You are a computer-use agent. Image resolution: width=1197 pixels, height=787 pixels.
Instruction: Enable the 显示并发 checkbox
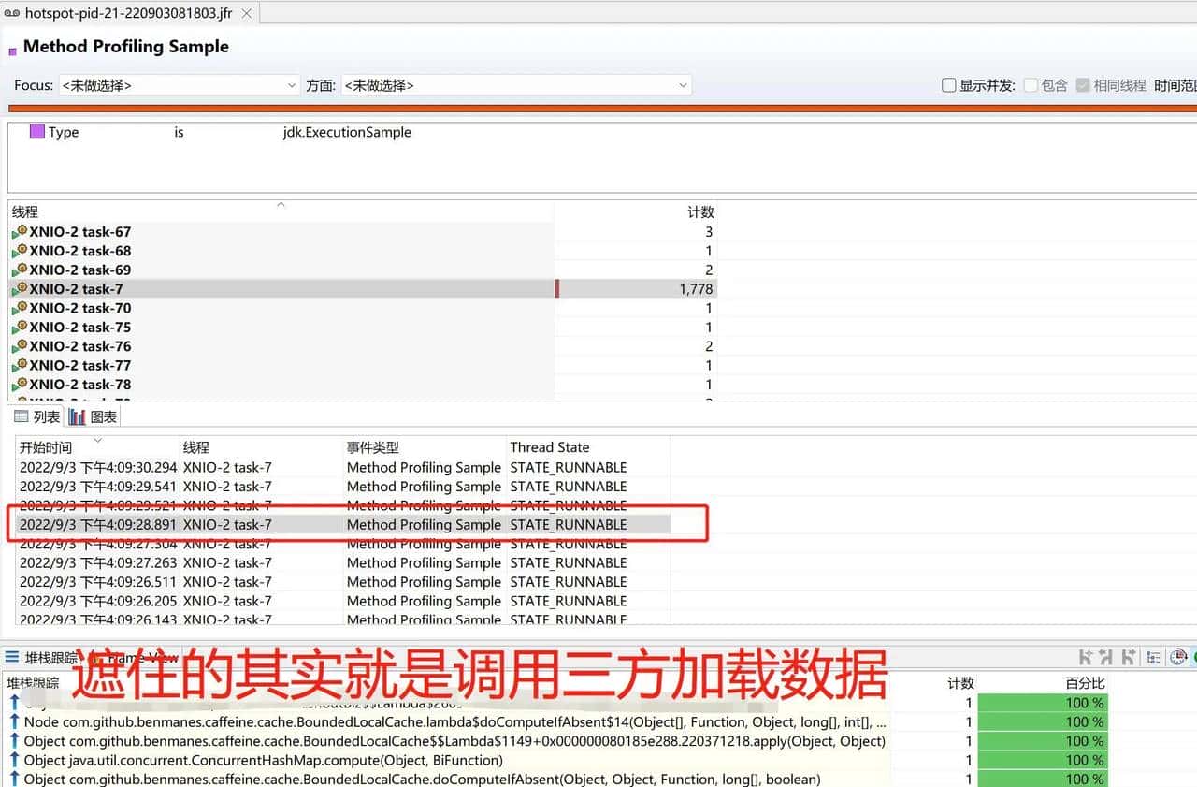[949, 85]
